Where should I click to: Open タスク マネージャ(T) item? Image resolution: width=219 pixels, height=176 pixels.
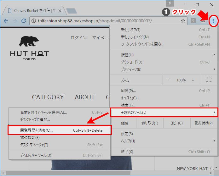pos(60,145)
